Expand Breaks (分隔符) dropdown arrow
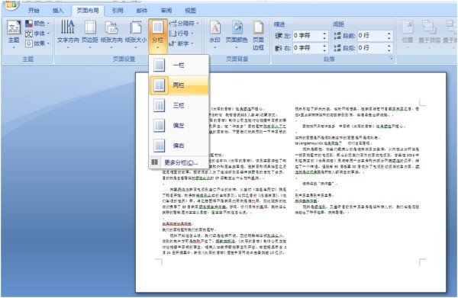Screen dimensions: 458x298 pos(198,23)
